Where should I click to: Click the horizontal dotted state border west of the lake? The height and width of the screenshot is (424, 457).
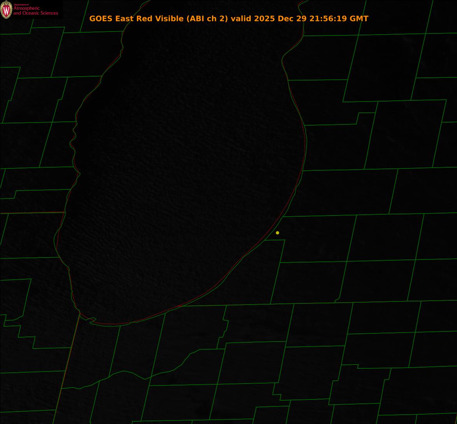coord(31,213)
